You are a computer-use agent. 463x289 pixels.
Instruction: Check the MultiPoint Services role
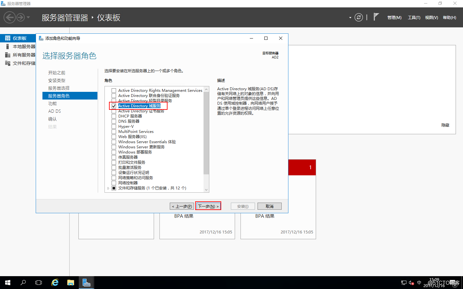(x=114, y=132)
